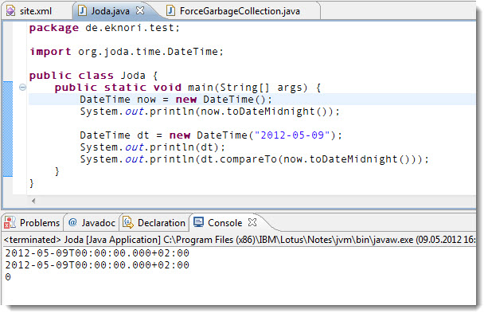Close the Joda.java editor tab
Viewport: 488px width, 317px height.
pyautogui.click(x=140, y=11)
